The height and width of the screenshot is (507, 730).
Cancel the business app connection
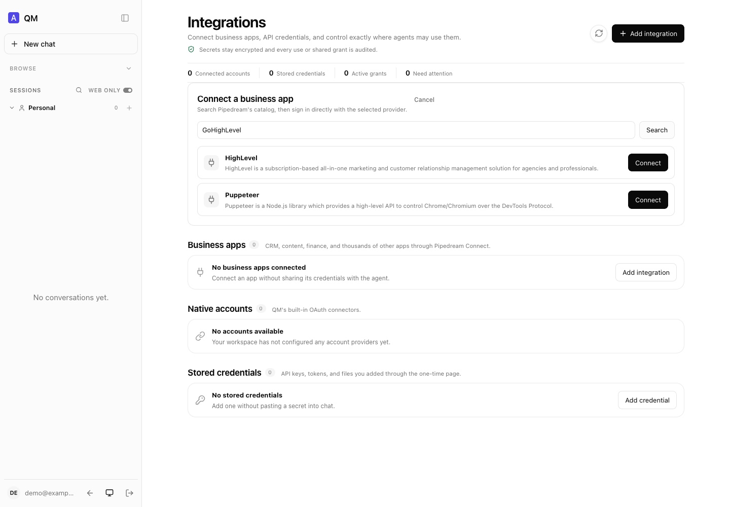click(424, 100)
